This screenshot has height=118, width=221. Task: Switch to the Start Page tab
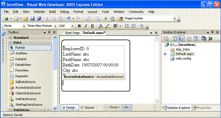tap(72, 33)
